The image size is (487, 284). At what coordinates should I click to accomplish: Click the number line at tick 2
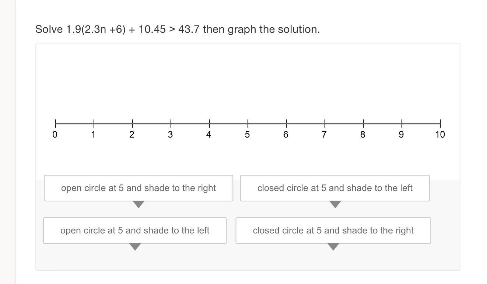132,123
